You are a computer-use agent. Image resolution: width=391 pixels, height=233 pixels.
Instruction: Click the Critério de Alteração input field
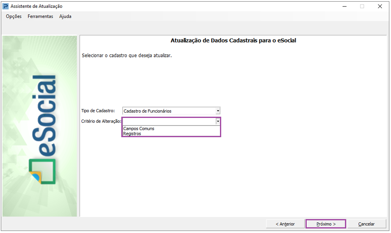click(169, 121)
